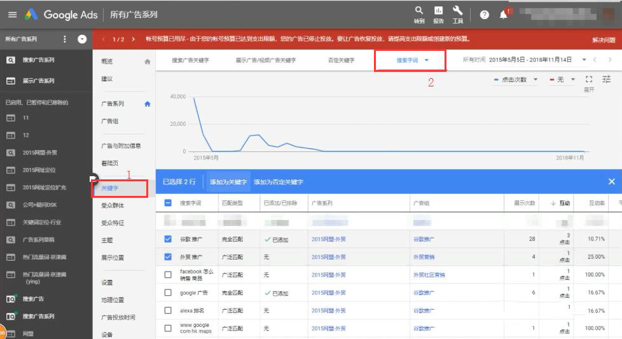Viewport: 622px width, 339px height.
Task: Open campaign 热门流量词-京津冀 (ying) in sidebar
Action: (45, 277)
